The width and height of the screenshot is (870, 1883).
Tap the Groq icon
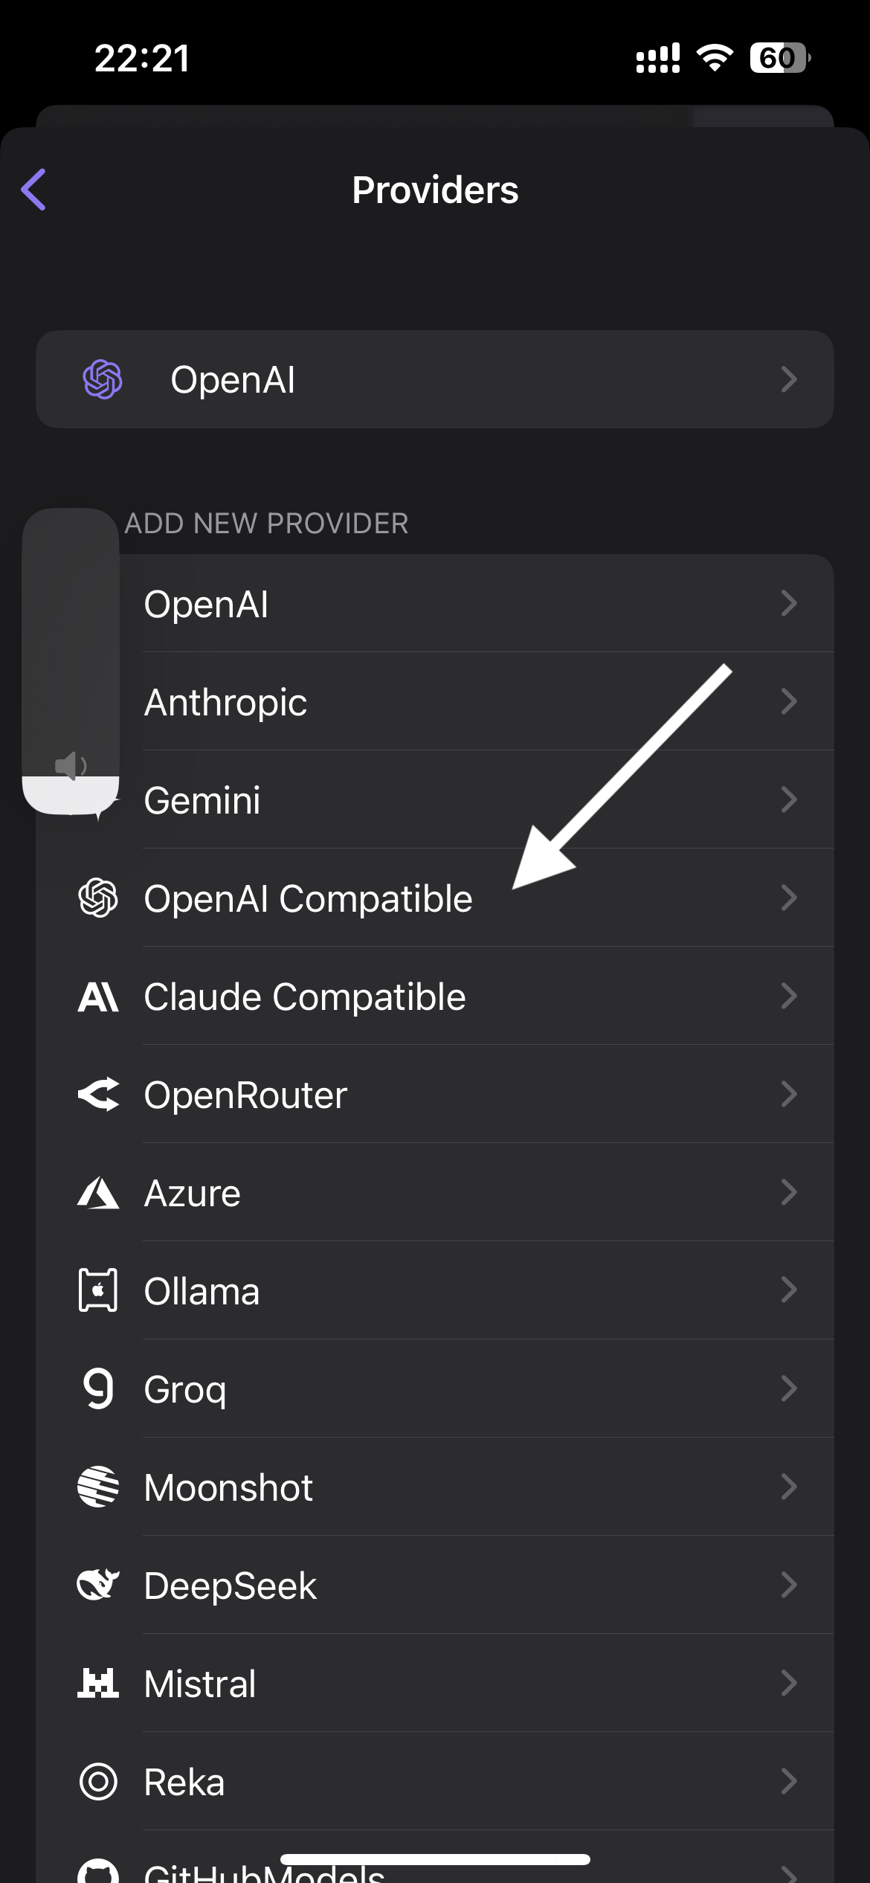pyautogui.click(x=98, y=1389)
